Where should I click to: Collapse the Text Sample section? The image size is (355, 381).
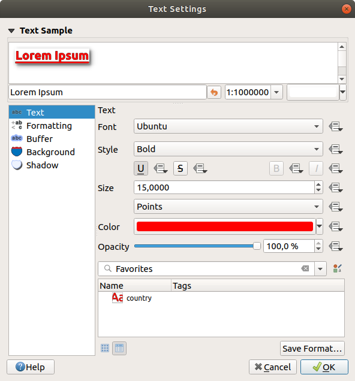tap(11, 31)
